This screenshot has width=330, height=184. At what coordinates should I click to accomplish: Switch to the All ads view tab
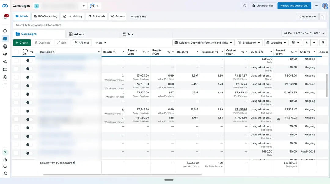pyautogui.click(x=22, y=16)
